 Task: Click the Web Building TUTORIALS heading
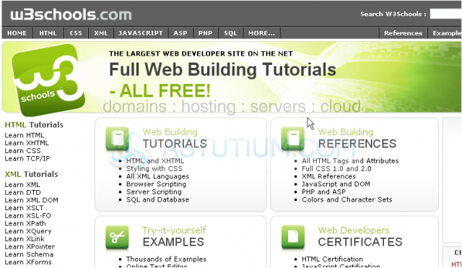pos(175,138)
